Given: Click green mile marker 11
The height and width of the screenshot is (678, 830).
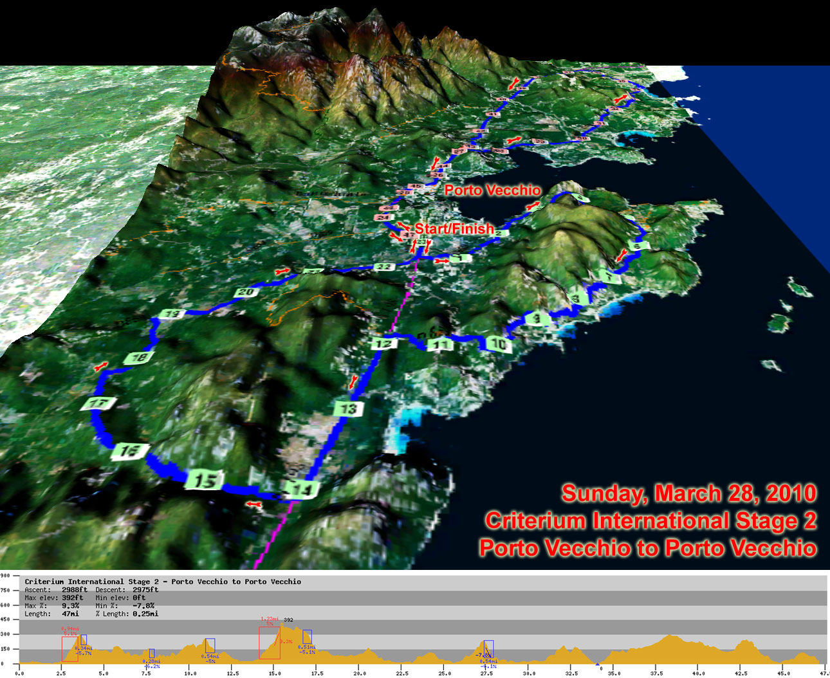Looking at the screenshot, I should [441, 345].
